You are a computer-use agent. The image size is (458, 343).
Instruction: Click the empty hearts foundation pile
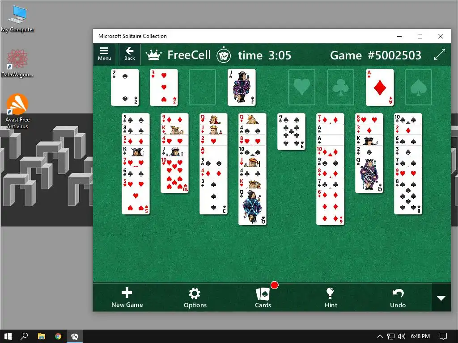[x=302, y=87]
